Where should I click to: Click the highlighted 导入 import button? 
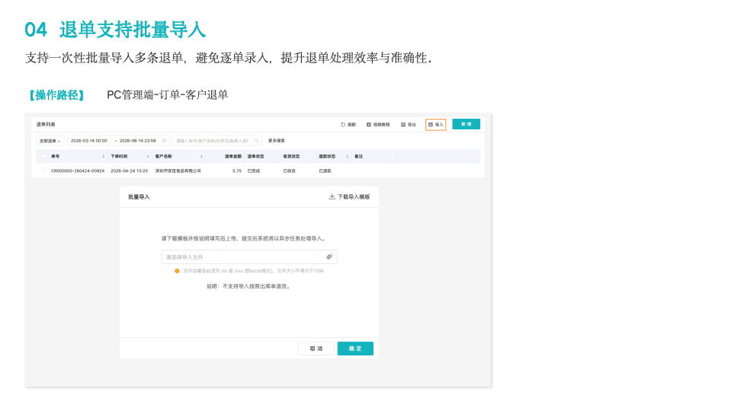pos(435,125)
